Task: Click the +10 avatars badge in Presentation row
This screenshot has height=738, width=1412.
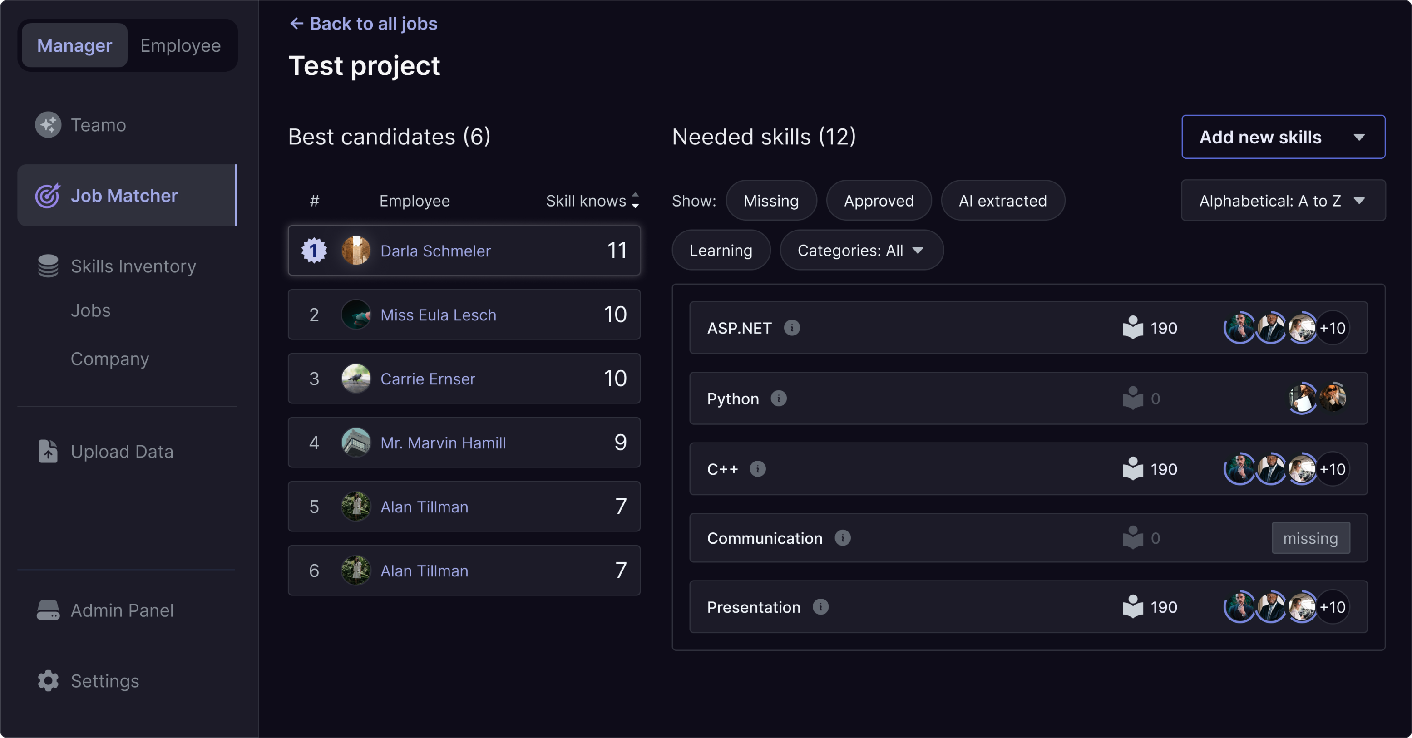Action: pyautogui.click(x=1333, y=607)
